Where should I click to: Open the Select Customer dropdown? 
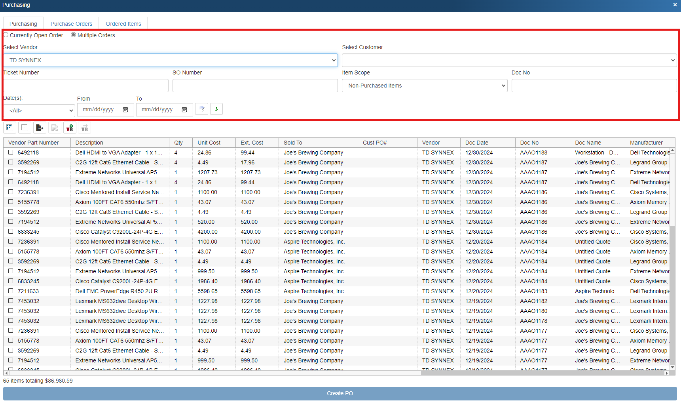[x=509, y=60]
